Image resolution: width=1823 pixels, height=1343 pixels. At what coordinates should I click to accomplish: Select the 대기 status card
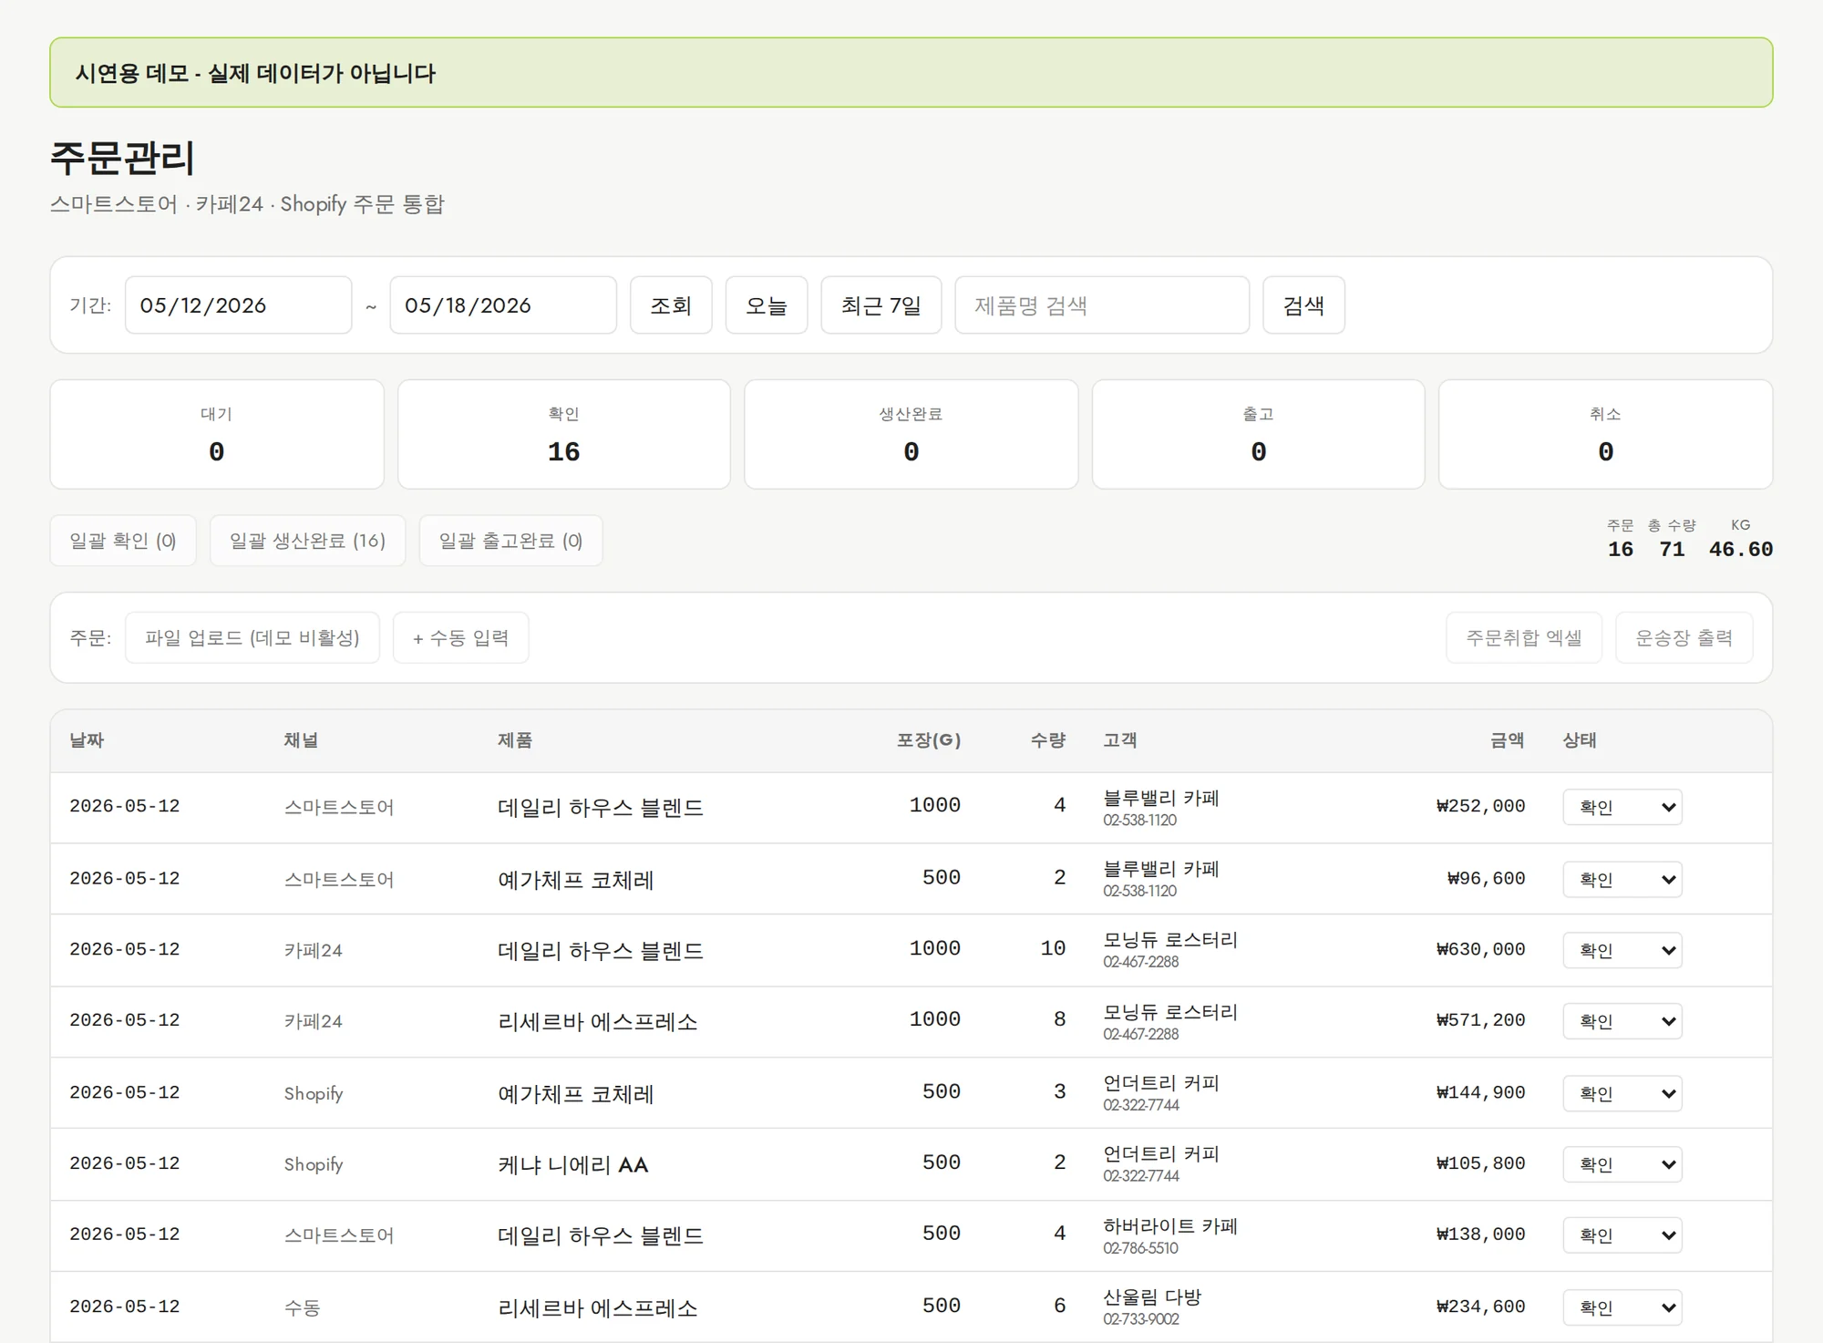[217, 434]
